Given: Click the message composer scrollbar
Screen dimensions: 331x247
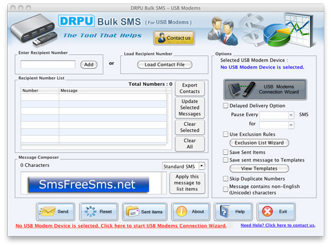Looking at the screenshot, I should [x=164, y=183].
